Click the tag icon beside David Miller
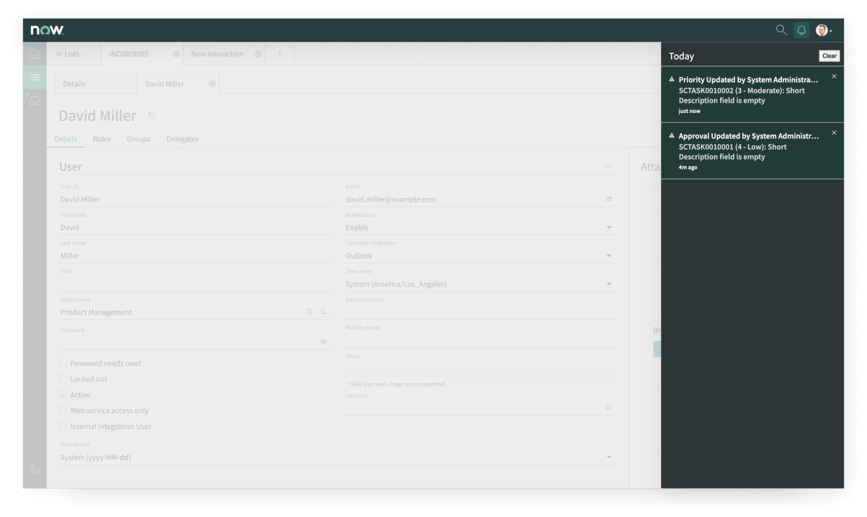867x517 pixels. [x=151, y=115]
